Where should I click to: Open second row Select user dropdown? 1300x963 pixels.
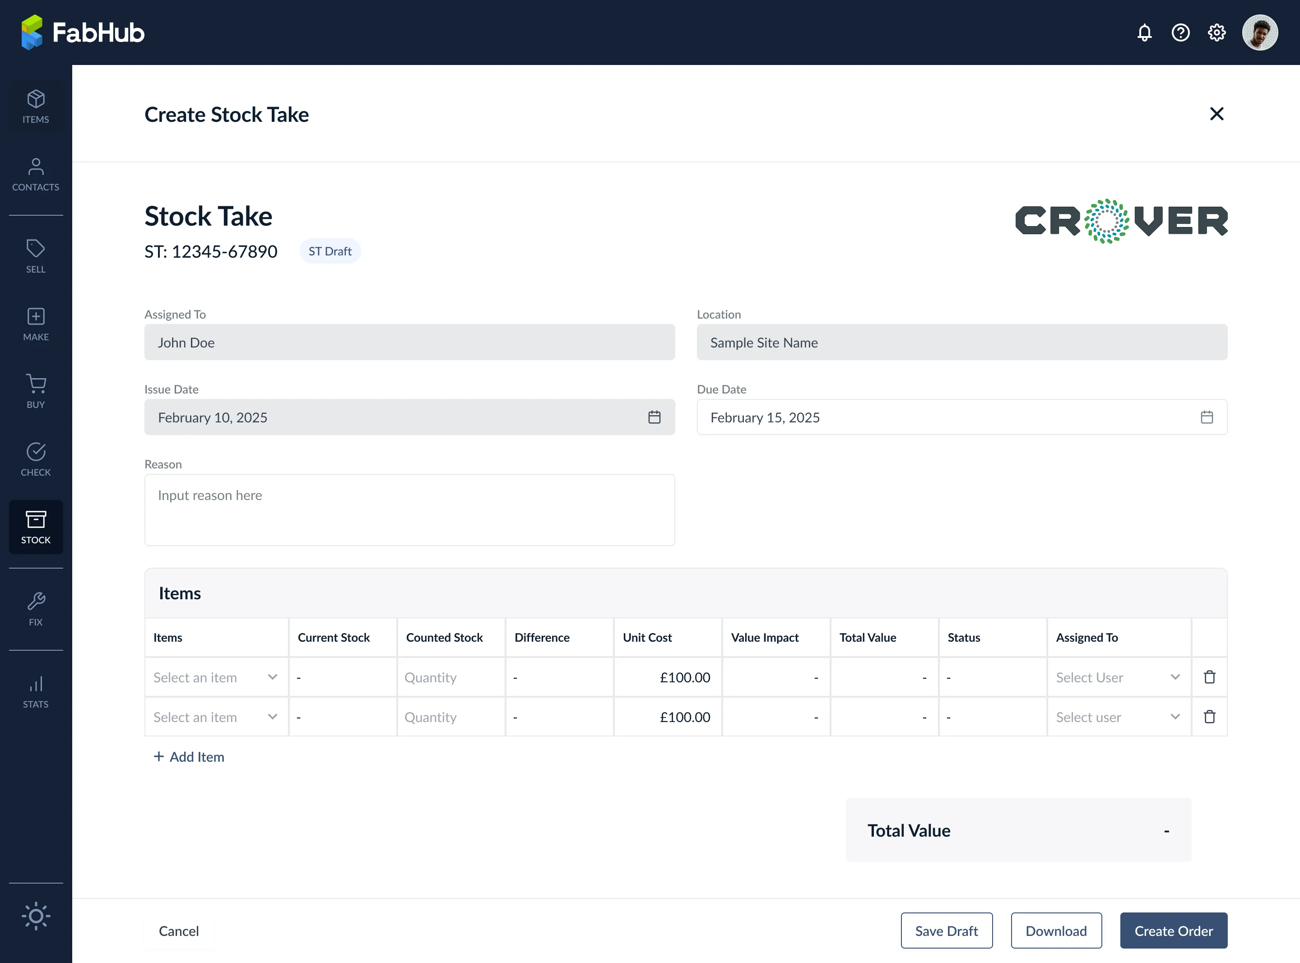click(1119, 717)
